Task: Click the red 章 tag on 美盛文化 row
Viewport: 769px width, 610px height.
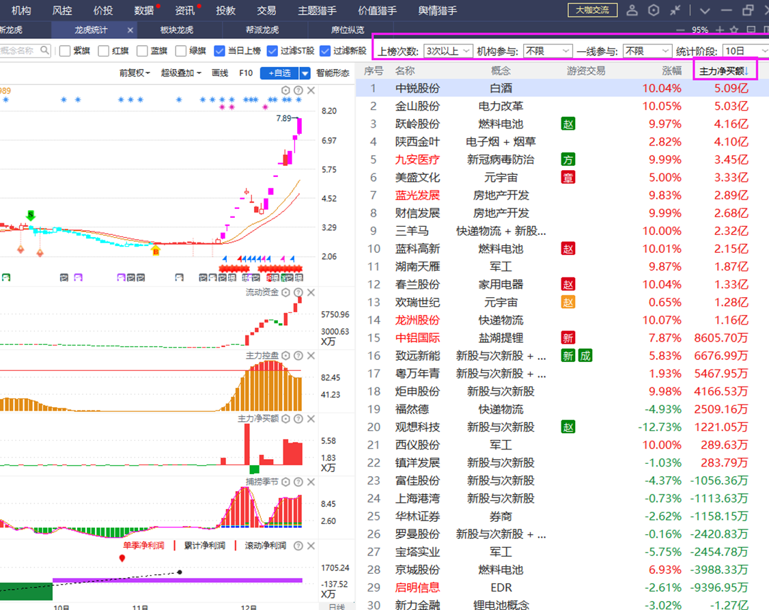Action: (568, 177)
